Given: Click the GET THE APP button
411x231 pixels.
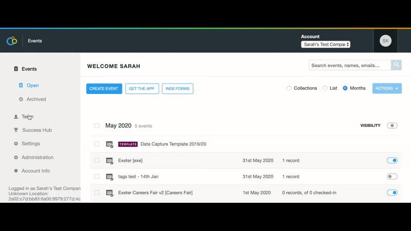Looking at the screenshot, I should [x=142, y=88].
